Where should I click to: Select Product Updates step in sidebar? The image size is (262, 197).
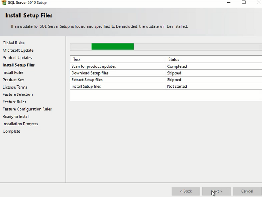(x=17, y=58)
